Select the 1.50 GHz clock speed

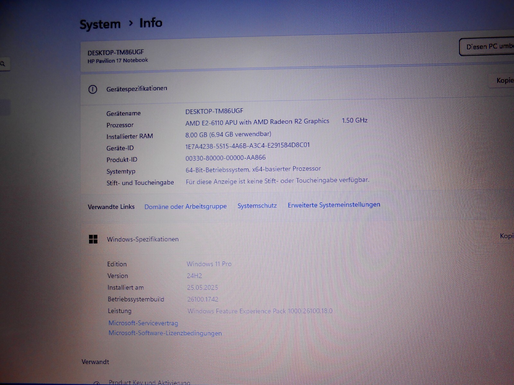[x=355, y=120]
